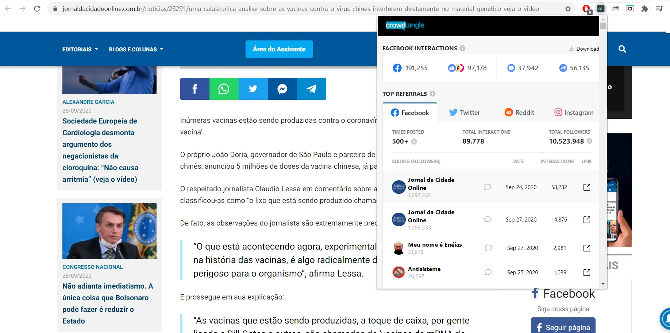Viewport: 670px width, 333px height.
Task: Share article on Twitter button
Action: click(253, 89)
